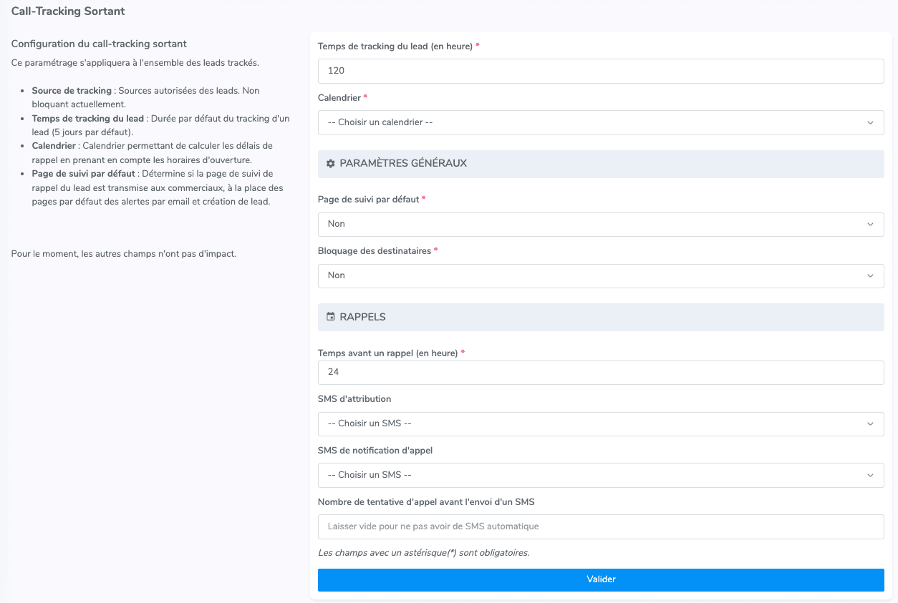The image size is (898, 603).
Task: Click the 'Call-Tracking Sortant' page title
Action: [68, 11]
